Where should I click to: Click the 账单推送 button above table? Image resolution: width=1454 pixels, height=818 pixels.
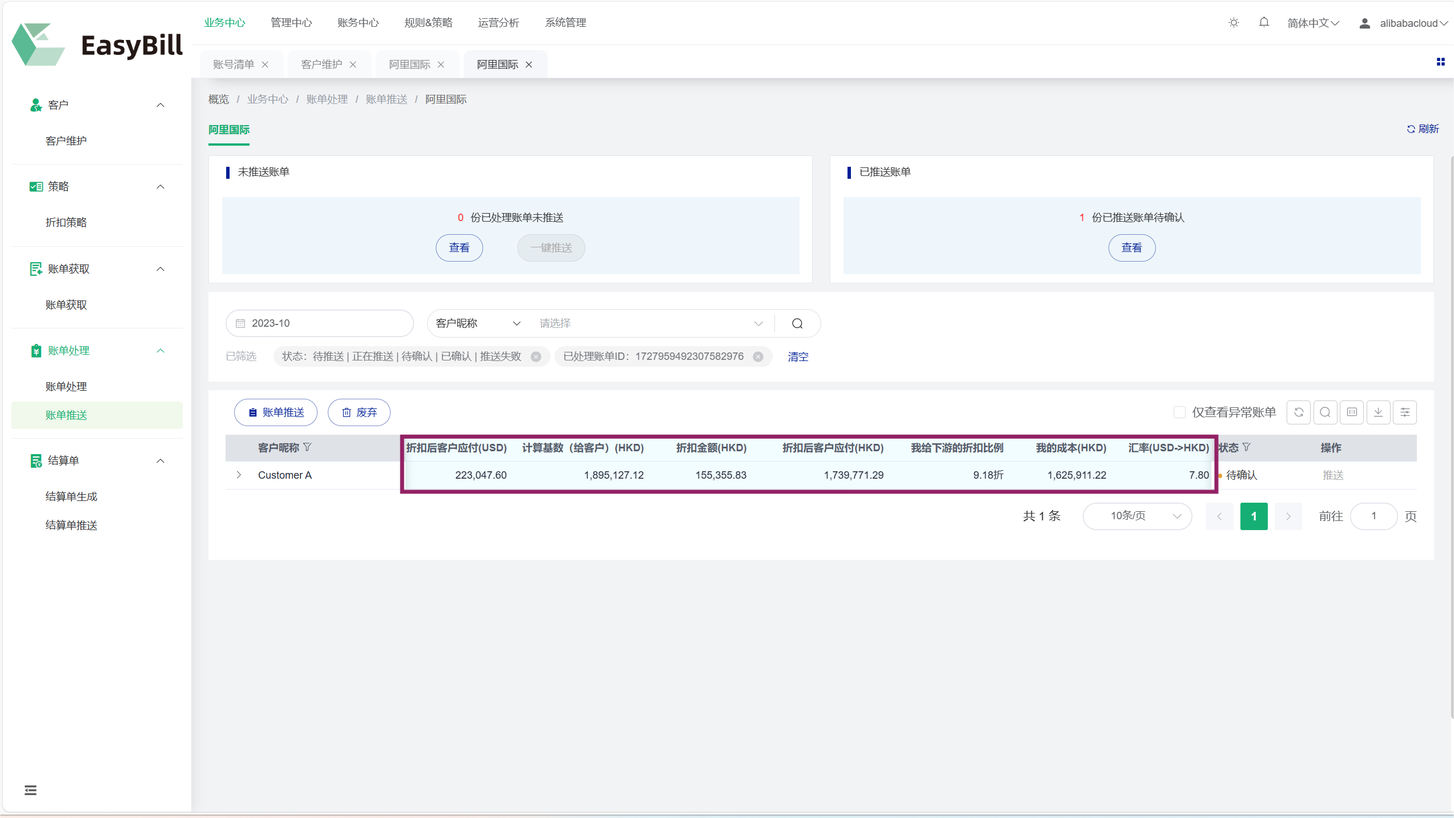(x=276, y=412)
